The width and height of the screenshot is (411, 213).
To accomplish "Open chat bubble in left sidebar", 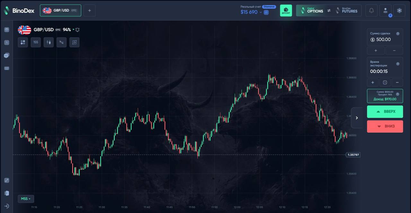I will click(7, 55).
